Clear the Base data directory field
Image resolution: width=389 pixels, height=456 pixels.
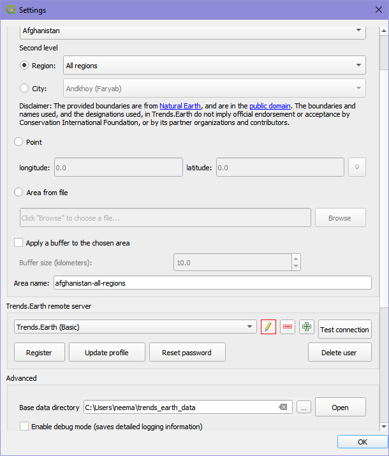click(283, 407)
